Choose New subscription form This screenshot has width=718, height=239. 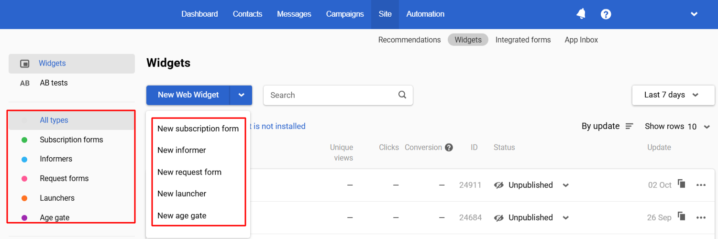pos(198,129)
